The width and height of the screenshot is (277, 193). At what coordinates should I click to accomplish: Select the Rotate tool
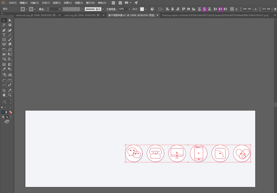(4, 50)
